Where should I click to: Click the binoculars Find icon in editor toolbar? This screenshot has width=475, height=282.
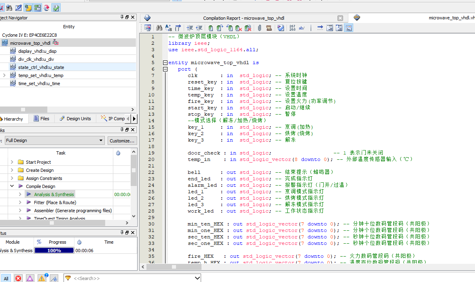point(159,28)
